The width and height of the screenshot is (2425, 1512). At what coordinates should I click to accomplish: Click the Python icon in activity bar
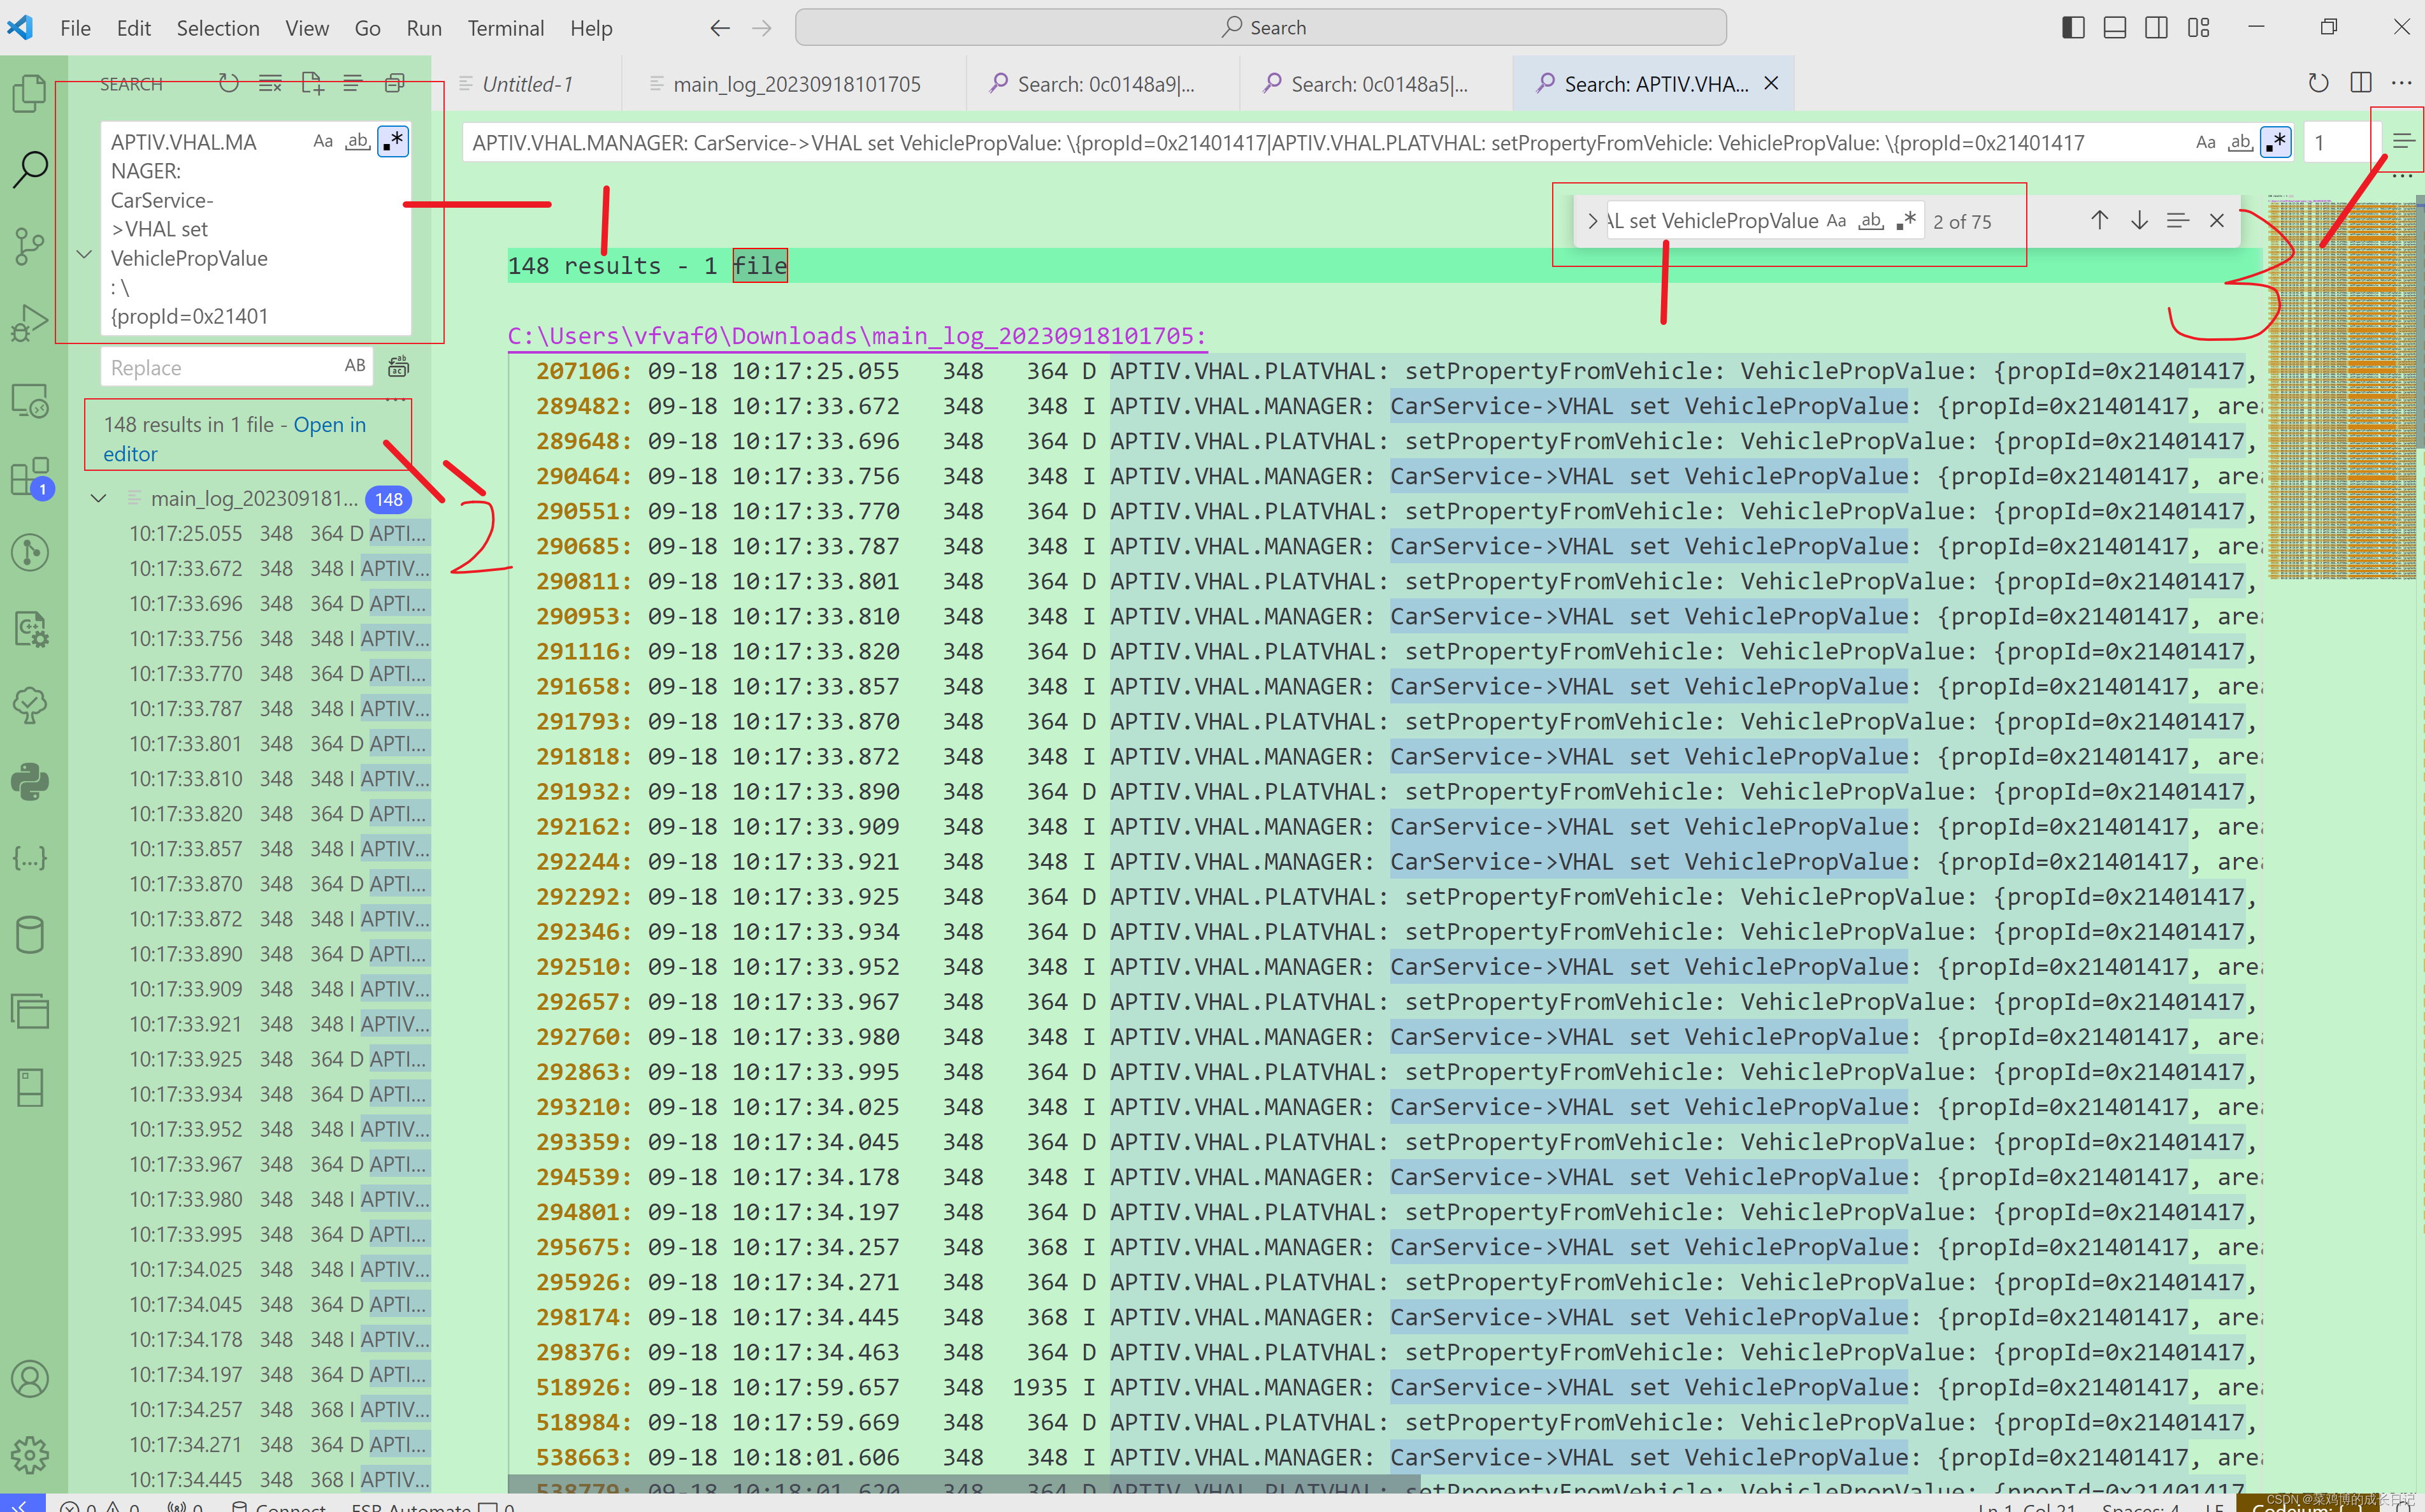pos(30,781)
